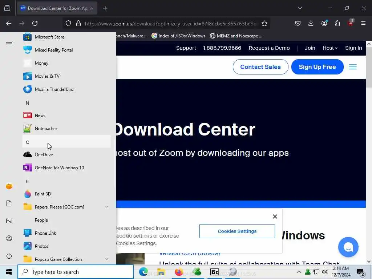Open Microsoft Store from the app list
This screenshot has width=372, height=279.
(x=66, y=37)
